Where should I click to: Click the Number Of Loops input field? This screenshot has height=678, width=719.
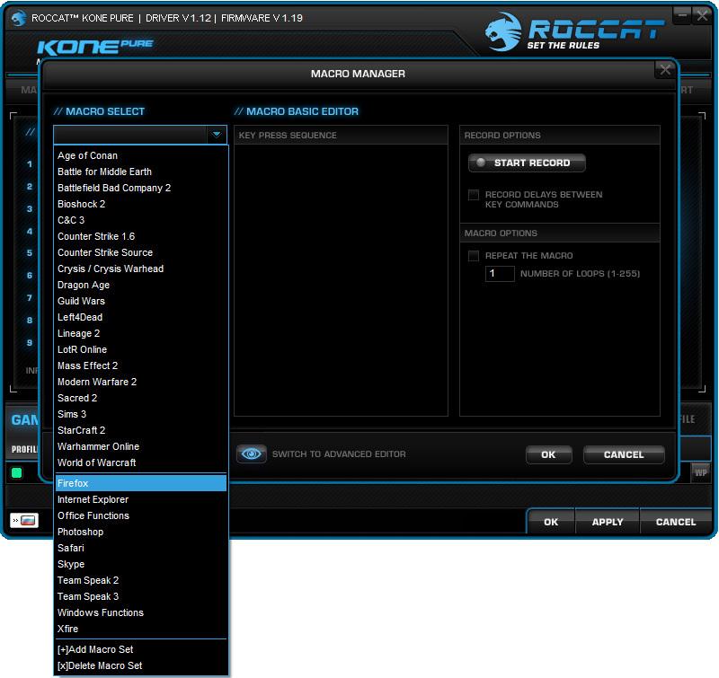point(499,274)
